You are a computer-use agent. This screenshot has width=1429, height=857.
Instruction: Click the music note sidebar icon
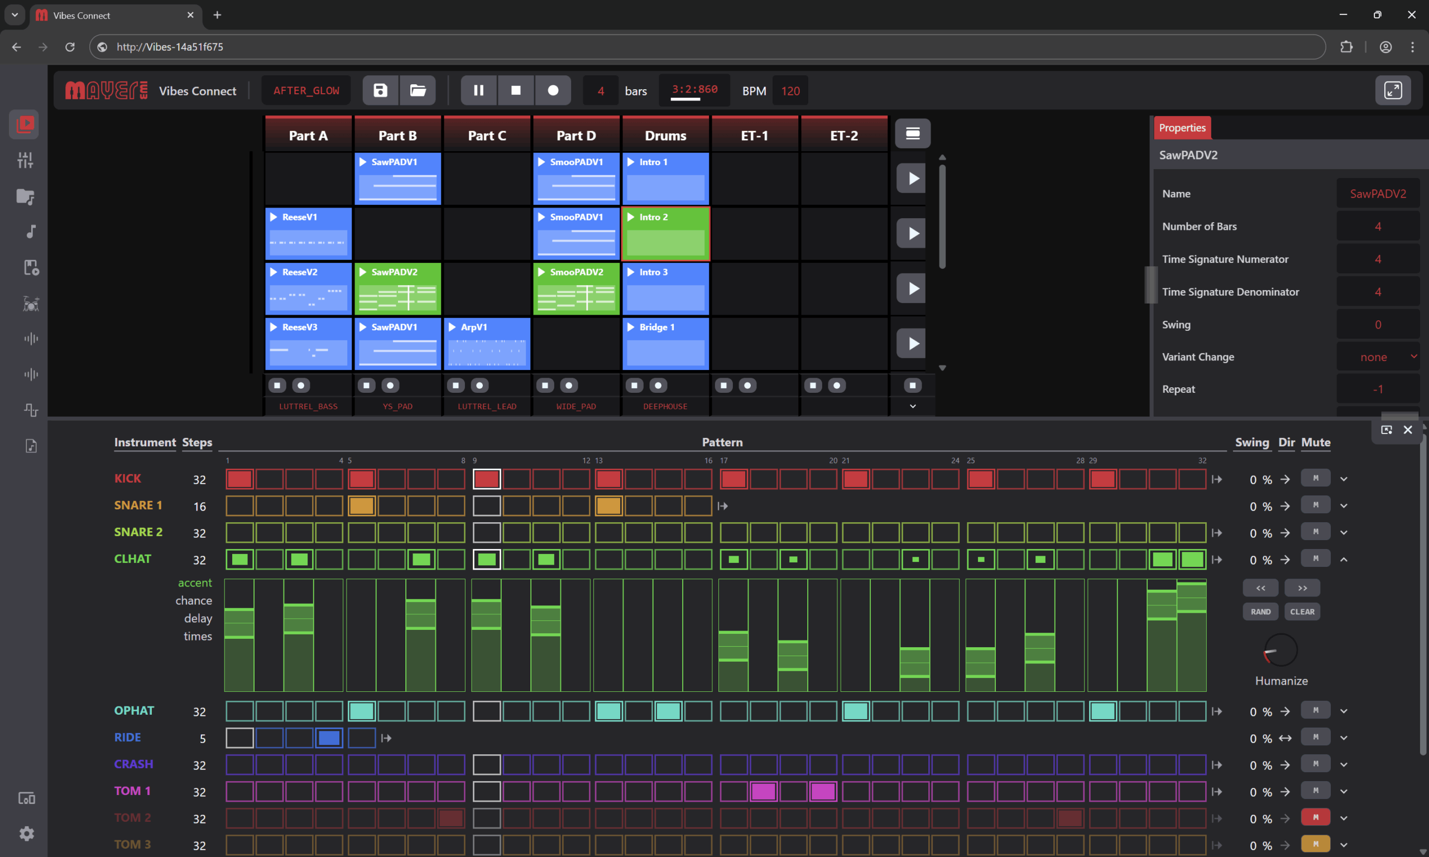coord(31,232)
